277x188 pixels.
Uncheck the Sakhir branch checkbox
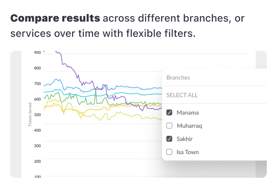[169, 139]
